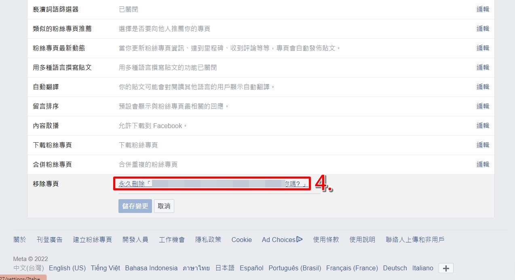Edit the 內容散播 content distribution setting
This screenshot has height=280, width=515.
coord(483,126)
